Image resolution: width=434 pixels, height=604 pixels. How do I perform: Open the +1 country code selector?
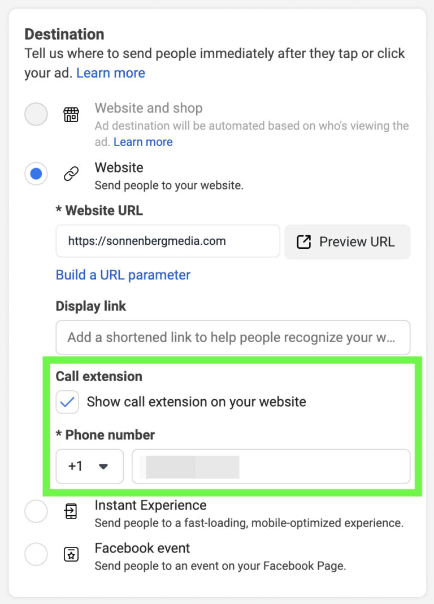click(x=89, y=466)
